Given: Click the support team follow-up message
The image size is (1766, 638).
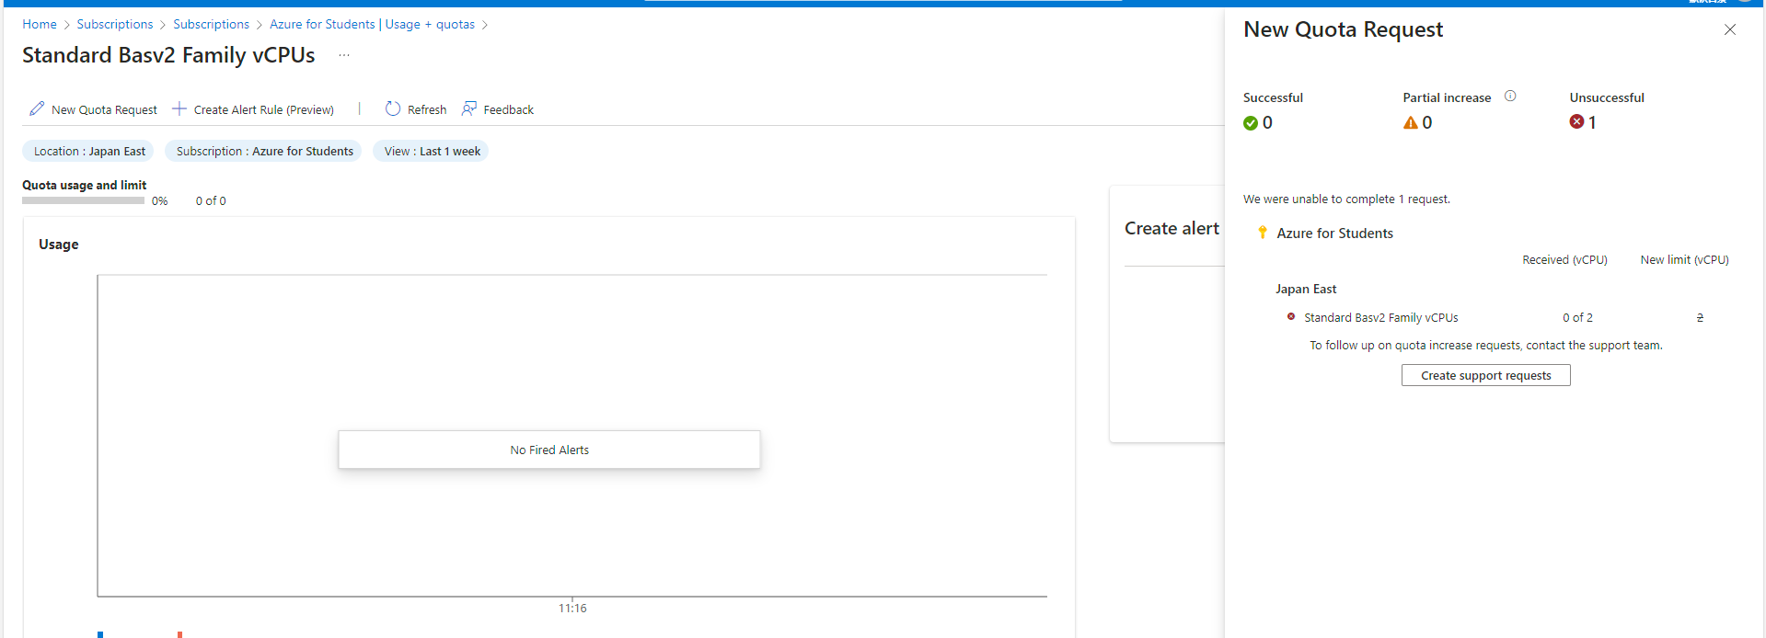Looking at the screenshot, I should (1486, 346).
